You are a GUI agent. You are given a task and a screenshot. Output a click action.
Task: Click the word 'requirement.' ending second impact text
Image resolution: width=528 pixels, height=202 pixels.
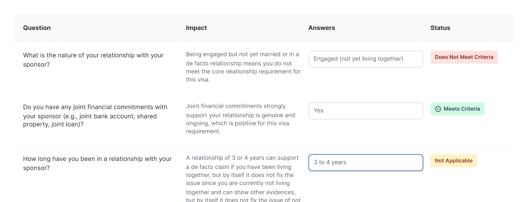[203, 131]
